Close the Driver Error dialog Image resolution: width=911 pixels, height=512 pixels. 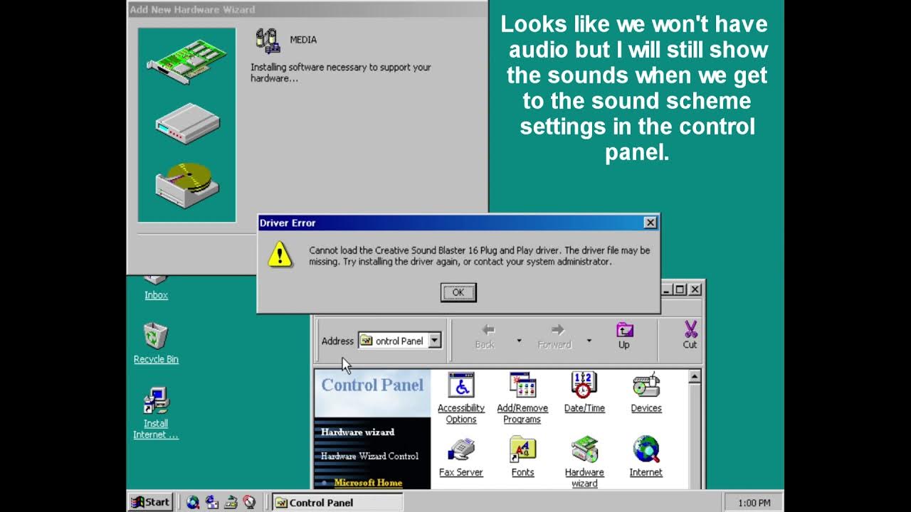pos(650,223)
